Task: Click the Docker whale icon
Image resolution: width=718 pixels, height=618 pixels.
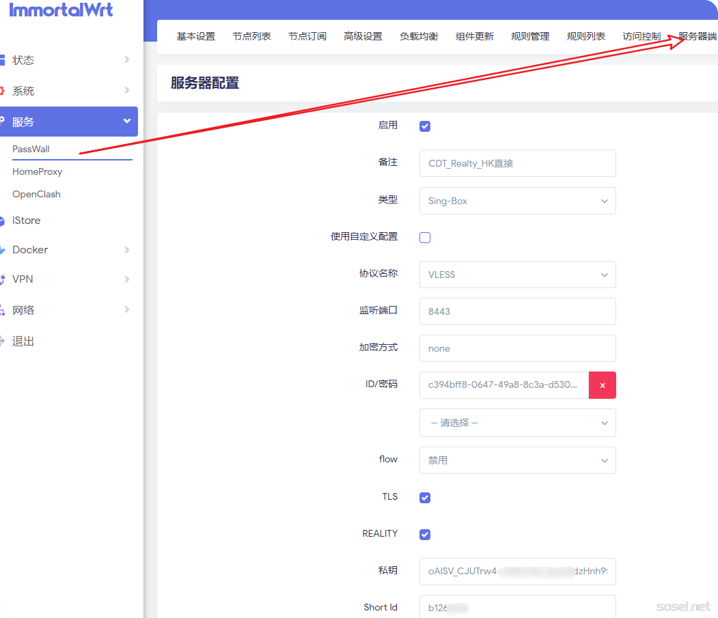Action: pos(2,250)
